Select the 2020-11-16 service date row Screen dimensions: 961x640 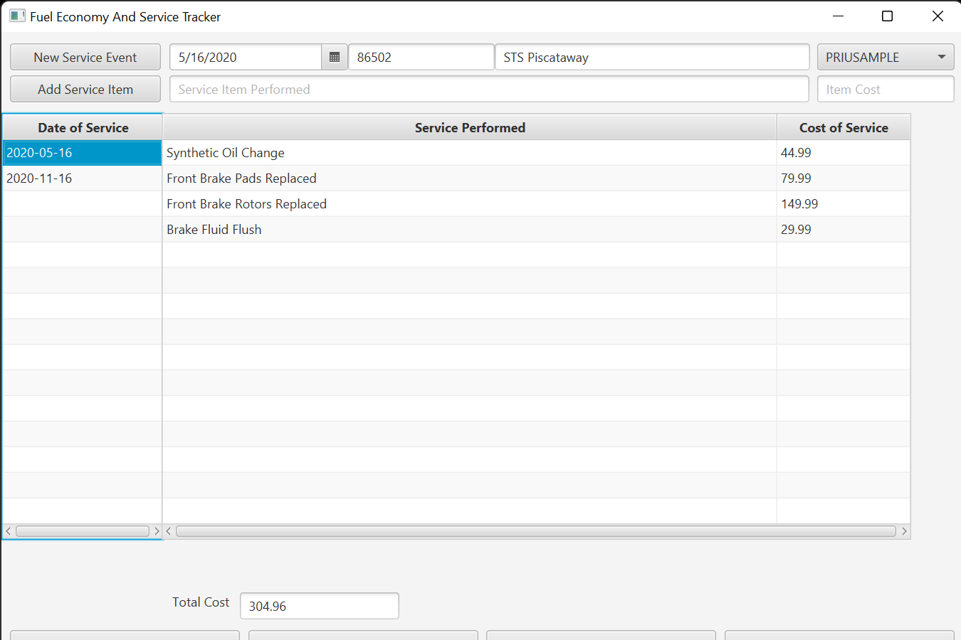coord(83,178)
